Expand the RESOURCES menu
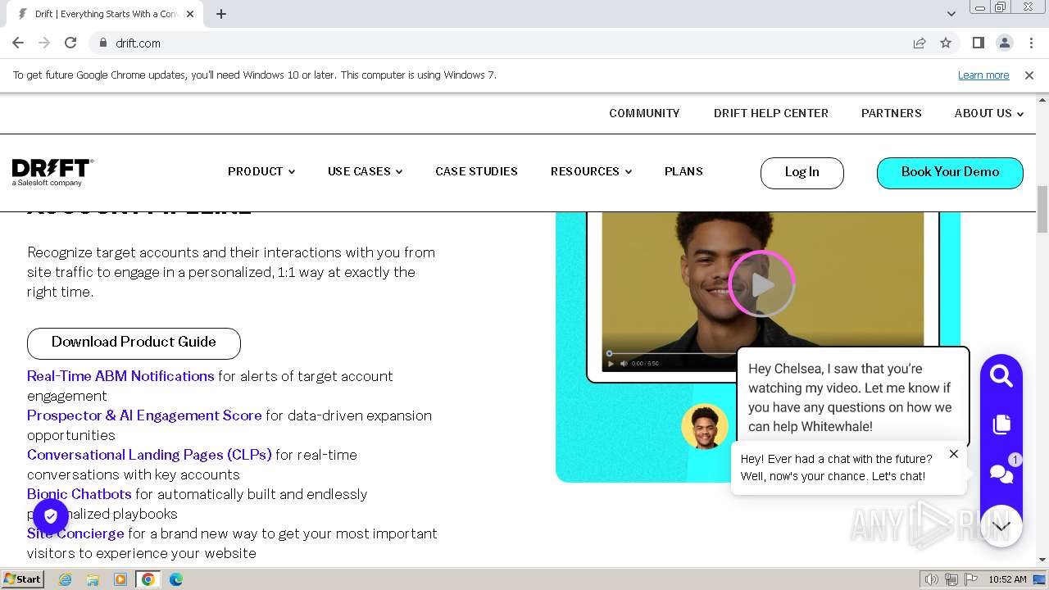This screenshot has height=590, width=1049. coord(591,171)
